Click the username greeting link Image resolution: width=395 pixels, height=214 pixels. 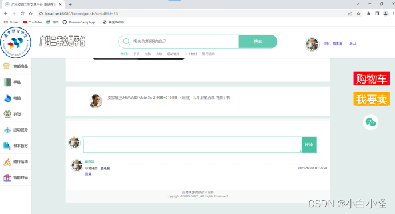(x=333, y=43)
